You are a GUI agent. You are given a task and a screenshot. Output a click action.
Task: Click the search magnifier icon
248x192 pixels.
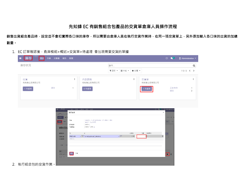194,66
